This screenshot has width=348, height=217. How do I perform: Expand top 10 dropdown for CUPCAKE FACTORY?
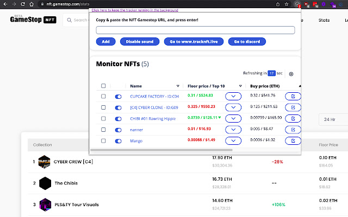(233, 96)
